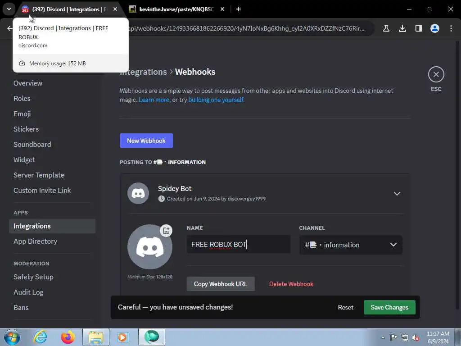The height and width of the screenshot is (346, 461).
Task: Open the Emoji settings page
Action: pos(22,114)
